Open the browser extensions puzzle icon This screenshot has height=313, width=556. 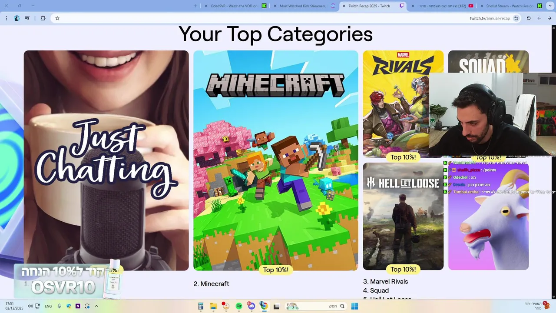[x=43, y=18]
